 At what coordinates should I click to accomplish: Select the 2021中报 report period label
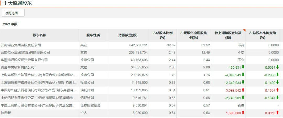10,24
